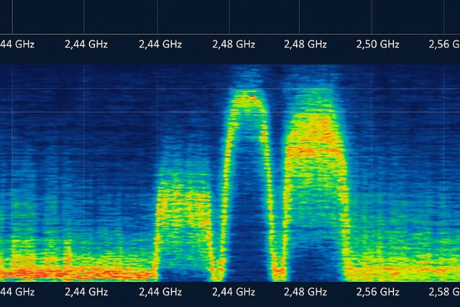Image resolution: width=460 pixels, height=307 pixels.
Task: Tune to the arch-shaped signal in the waterfall
Action: click(x=249, y=185)
